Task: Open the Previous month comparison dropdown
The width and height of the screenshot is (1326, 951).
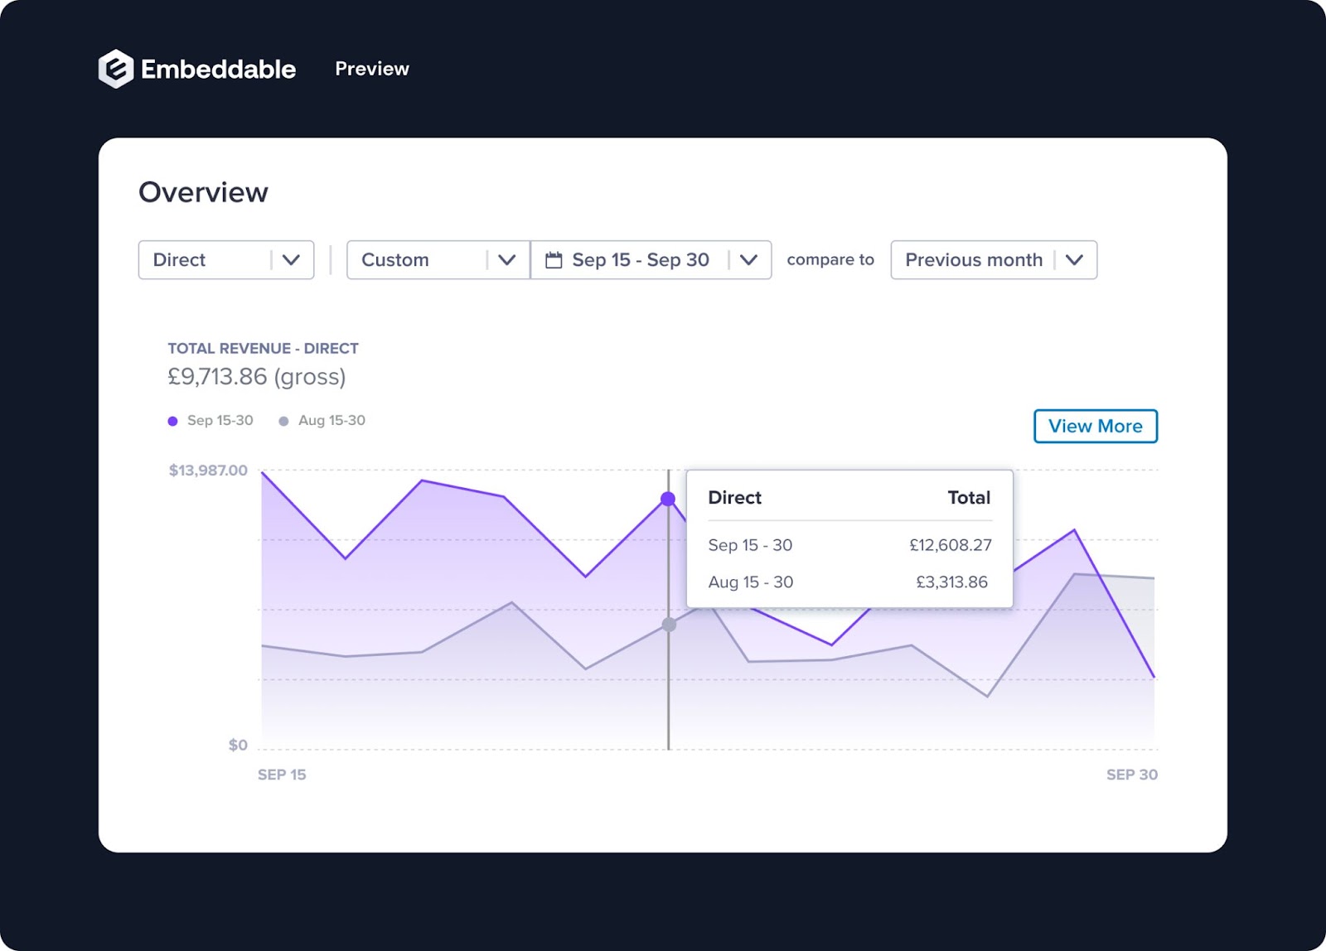Action: pos(994,260)
